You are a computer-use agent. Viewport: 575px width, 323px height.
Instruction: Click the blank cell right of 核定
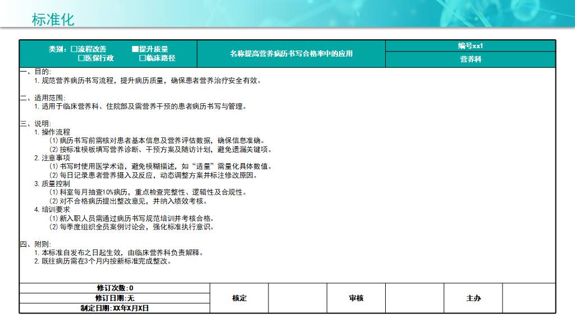click(297, 298)
